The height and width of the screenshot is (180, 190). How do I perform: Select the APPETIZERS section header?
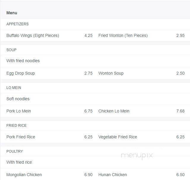tap(18, 24)
